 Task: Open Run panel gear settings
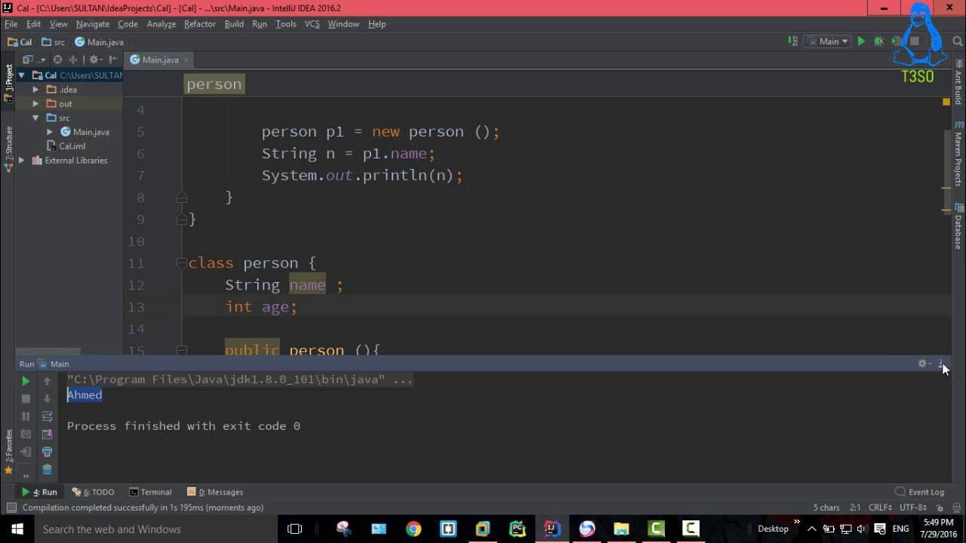[923, 364]
